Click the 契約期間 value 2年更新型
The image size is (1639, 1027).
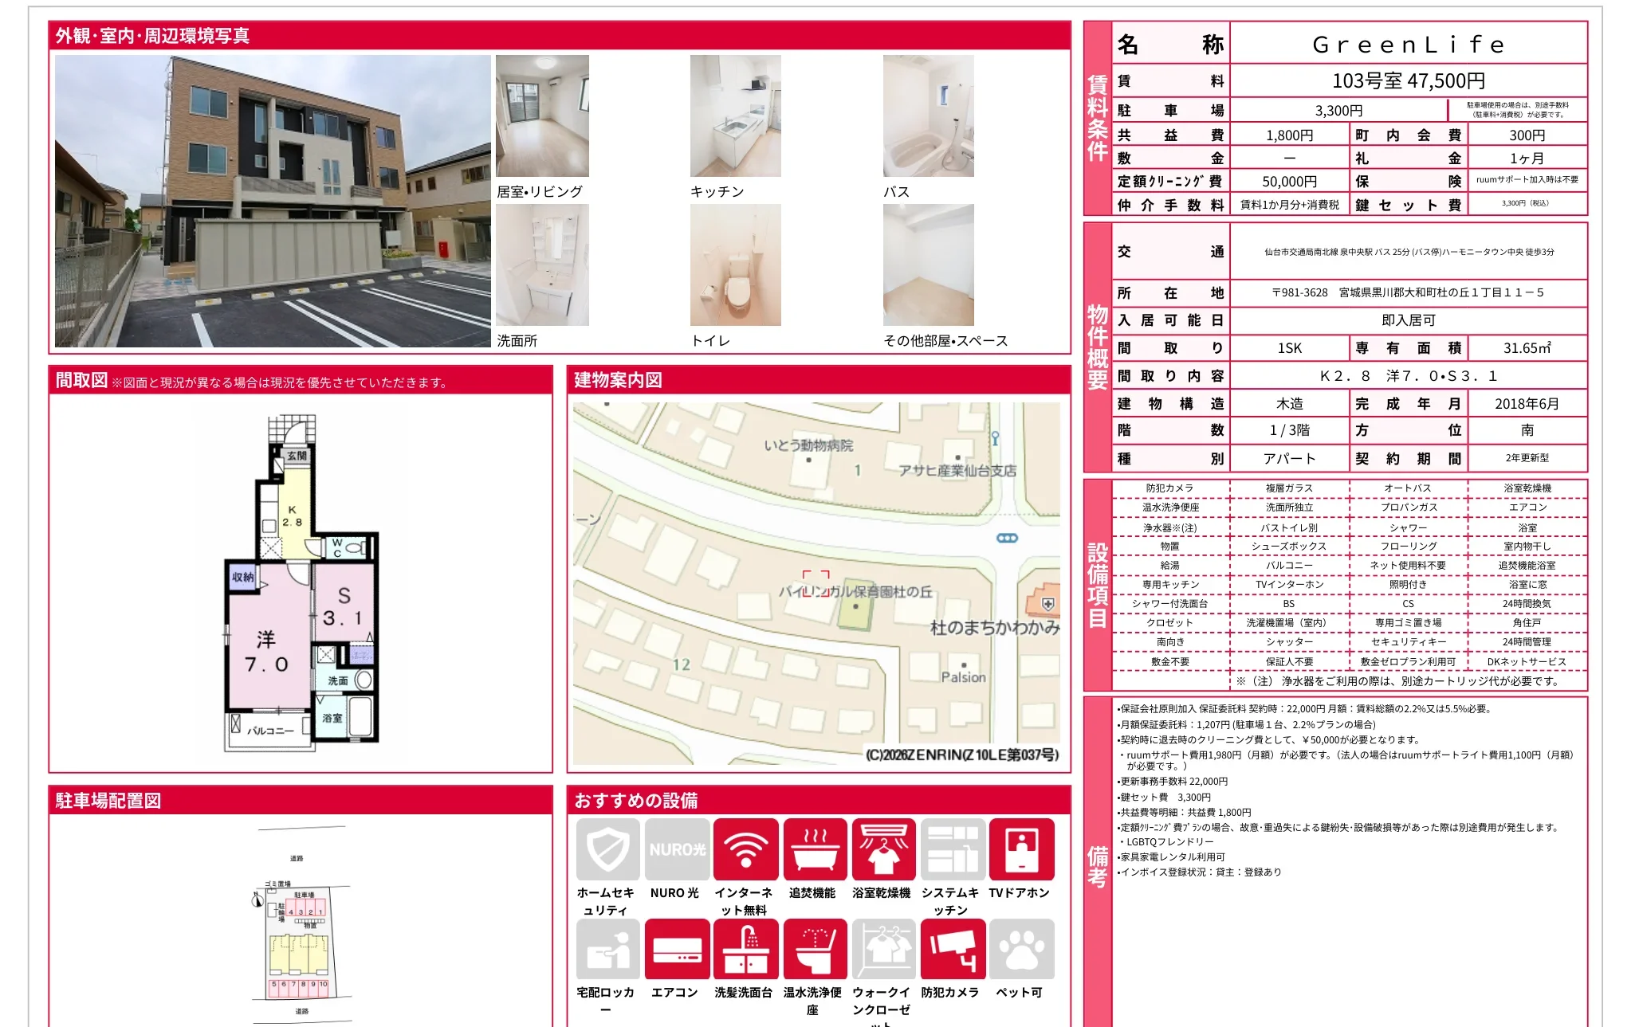1527,458
